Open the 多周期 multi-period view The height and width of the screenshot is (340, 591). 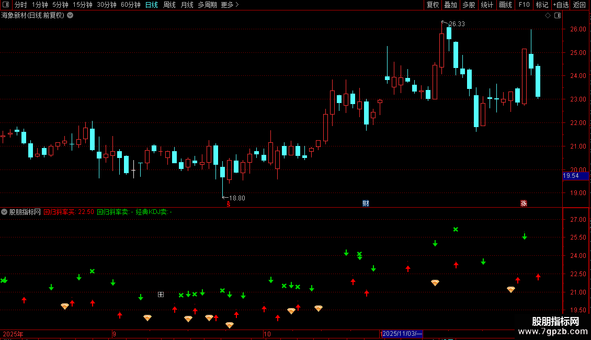click(x=207, y=5)
